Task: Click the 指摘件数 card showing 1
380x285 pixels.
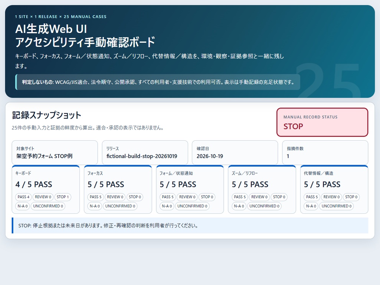Action: 325,153
